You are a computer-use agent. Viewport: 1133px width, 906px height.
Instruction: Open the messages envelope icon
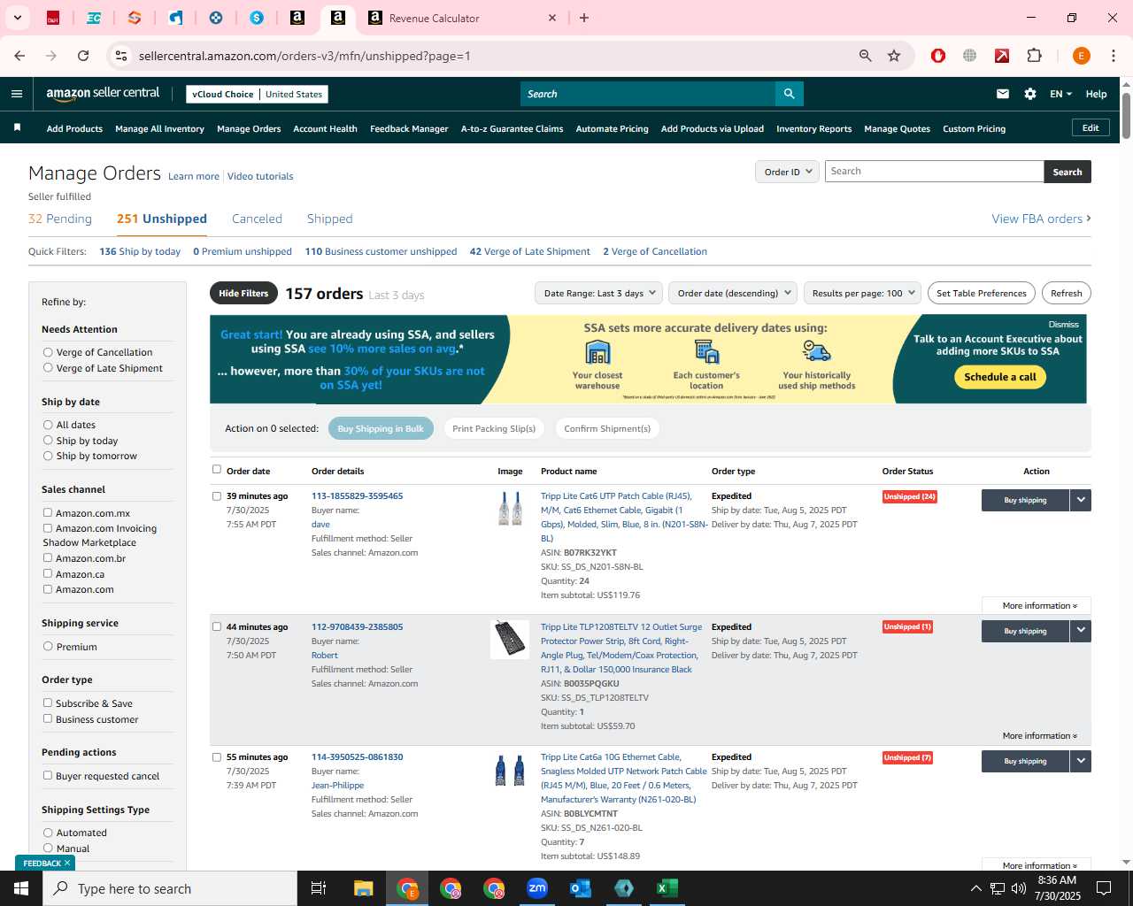point(1003,94)
